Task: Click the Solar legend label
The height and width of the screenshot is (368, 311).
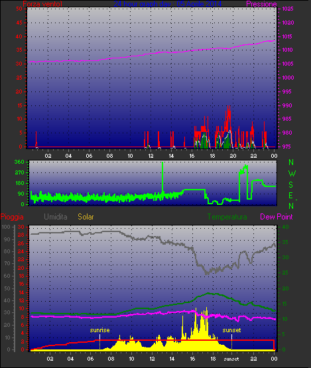Action: (86, 217)
